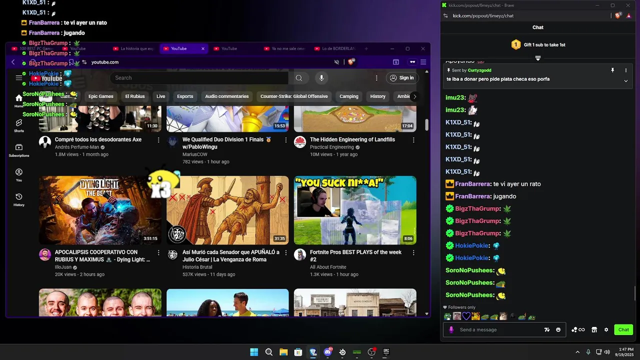Show more YouTube category chips arrow
The width and height of the screenshot is (640, 360).
(414, 96)
